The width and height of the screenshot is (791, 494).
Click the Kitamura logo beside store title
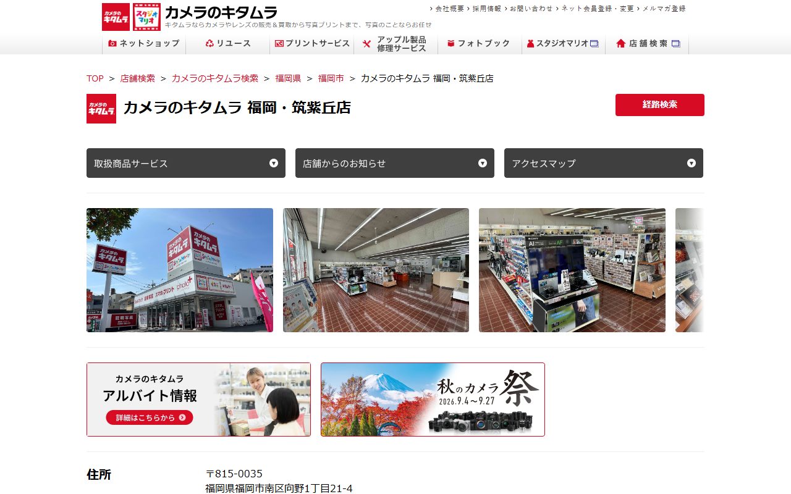point(101,109)
